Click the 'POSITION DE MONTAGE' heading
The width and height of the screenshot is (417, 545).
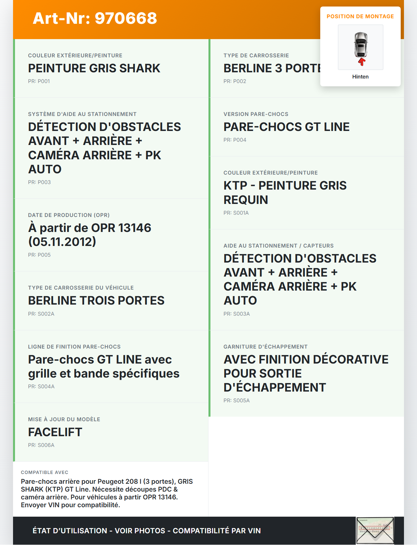click(x=360, y=17)
